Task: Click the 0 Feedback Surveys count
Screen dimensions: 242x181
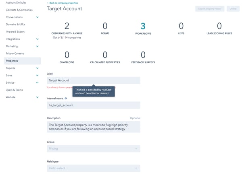Action: 143,55
